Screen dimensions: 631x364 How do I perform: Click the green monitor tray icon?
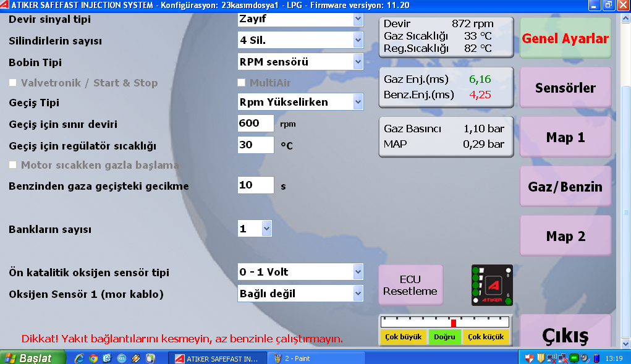pos(574,358)
